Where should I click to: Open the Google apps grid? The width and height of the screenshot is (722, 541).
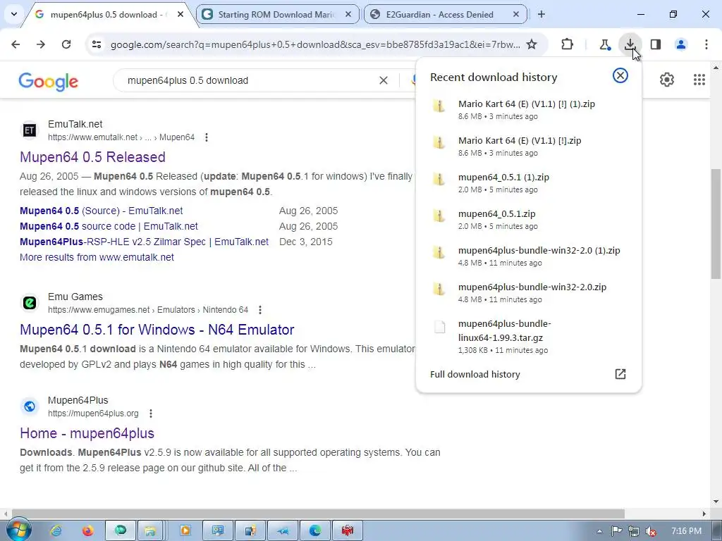pyautogui.click(x=699, y=80)
